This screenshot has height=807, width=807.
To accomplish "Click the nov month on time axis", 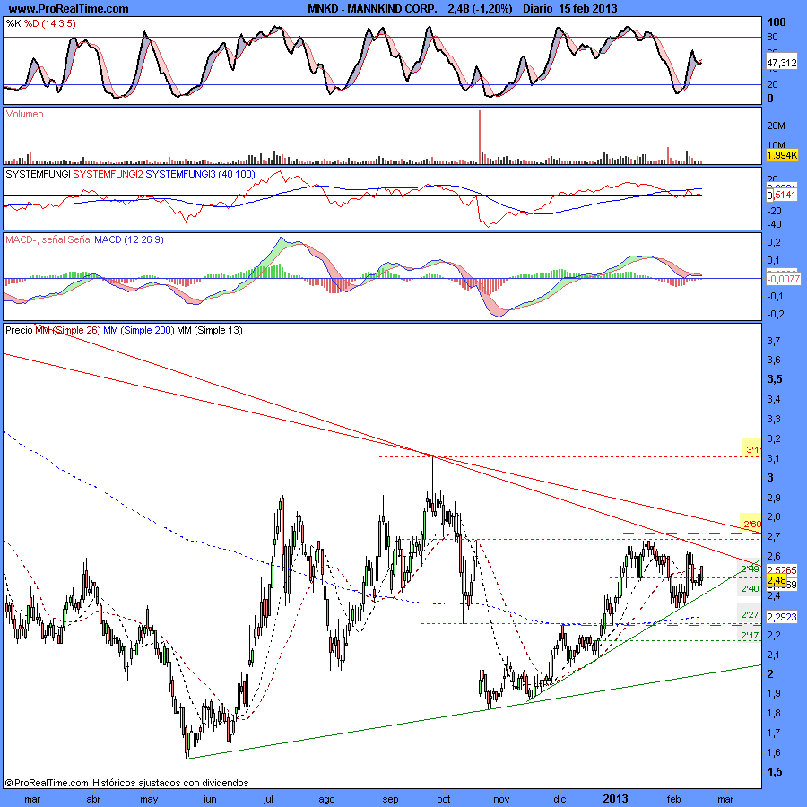I will pyautogui.click(x=501, y=799).
